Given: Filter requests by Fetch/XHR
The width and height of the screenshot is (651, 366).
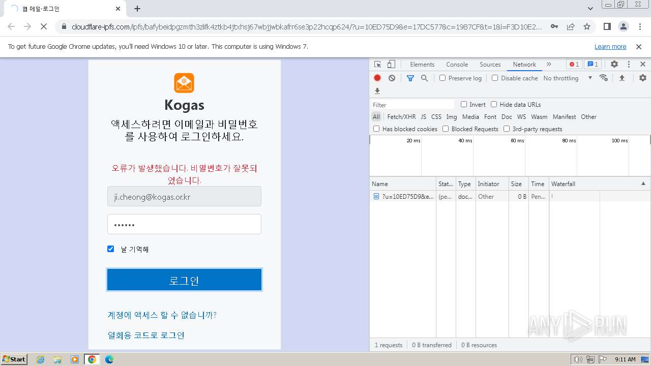Looking at the screenshot, I should click(x=401, y=117).
